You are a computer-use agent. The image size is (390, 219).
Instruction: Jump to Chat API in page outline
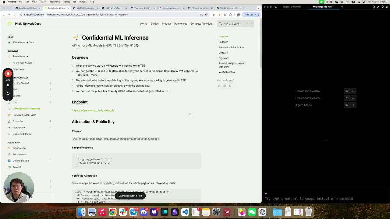point(223,53)
